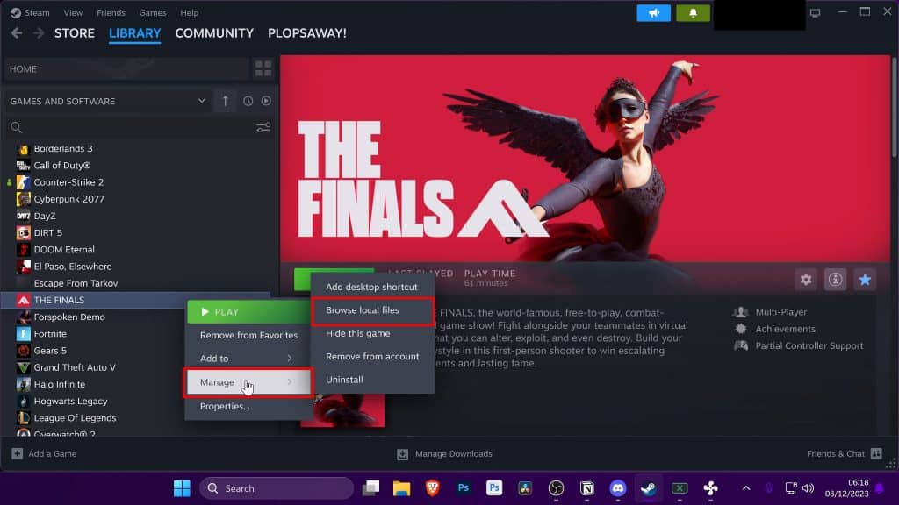
Task: Open the View menu
Action: tap(73, 12)
